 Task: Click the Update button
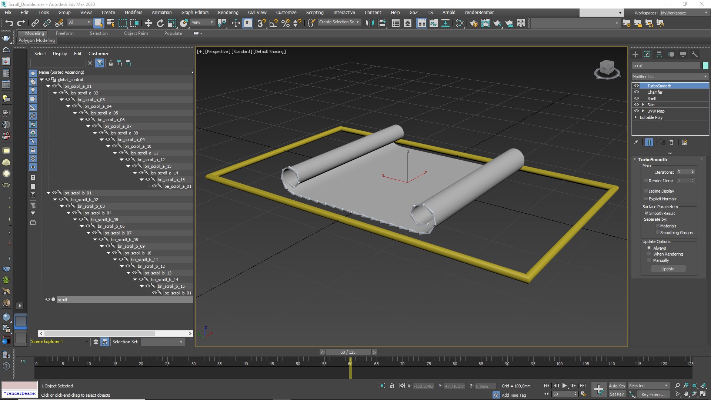(668, 269)
